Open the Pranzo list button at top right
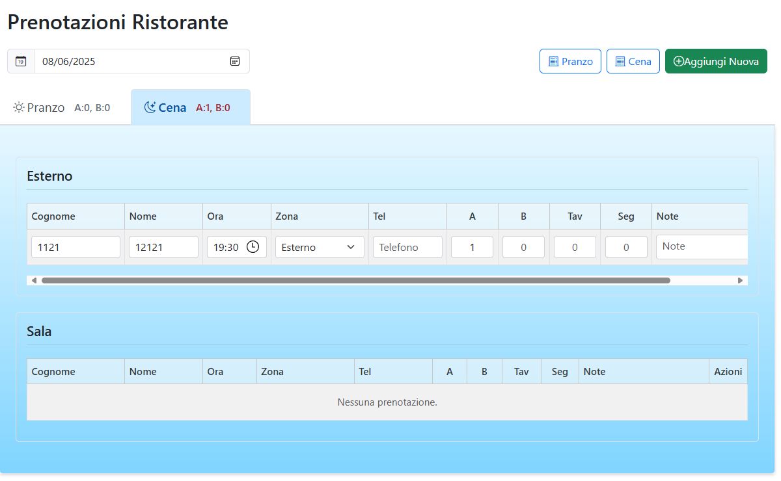781x481 pixels. 570,61
